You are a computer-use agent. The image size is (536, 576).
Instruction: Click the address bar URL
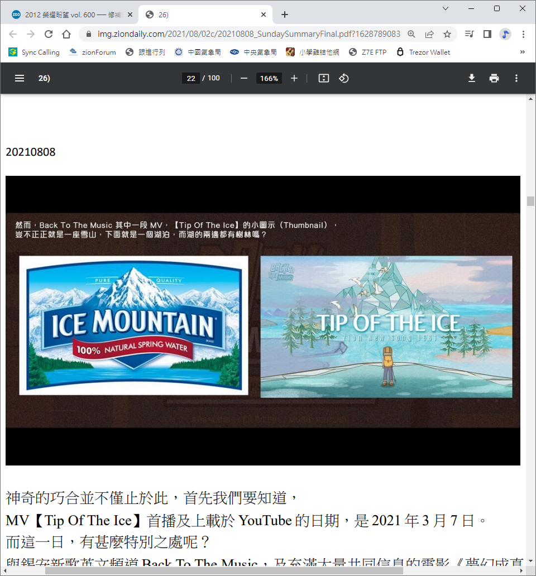248,34
